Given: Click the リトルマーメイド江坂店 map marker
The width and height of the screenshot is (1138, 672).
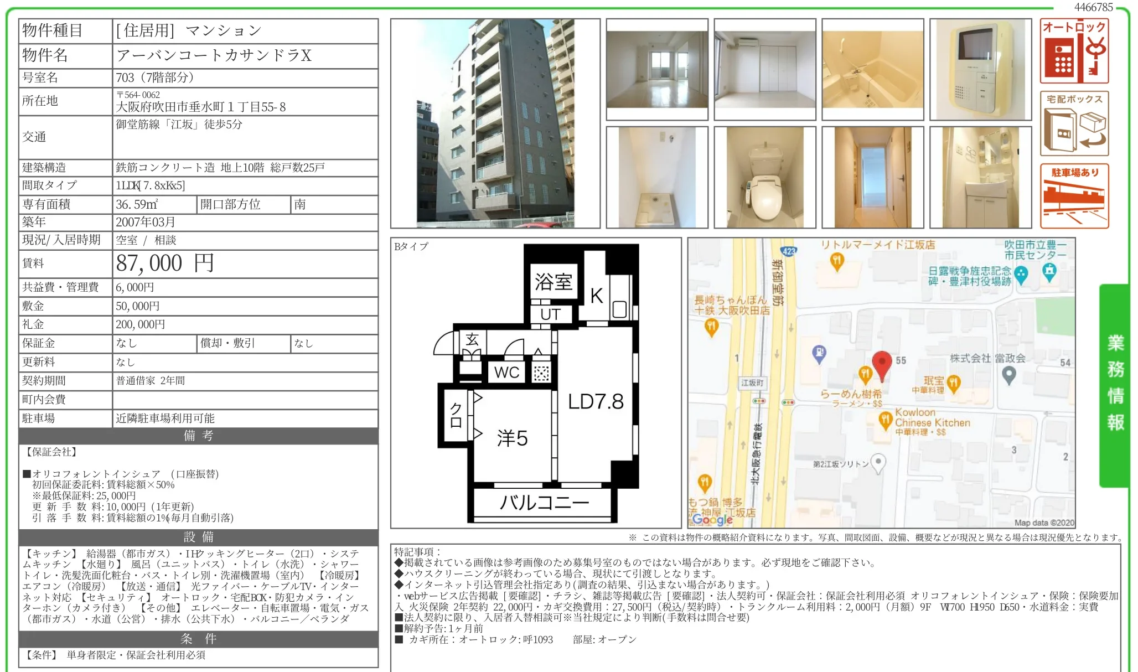Looking at the screenshot, I should [x=837, y=261].
